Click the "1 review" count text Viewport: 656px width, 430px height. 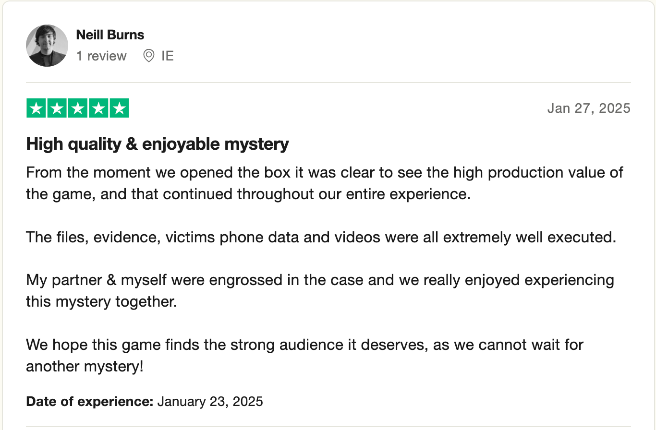(x=101, y=56)
